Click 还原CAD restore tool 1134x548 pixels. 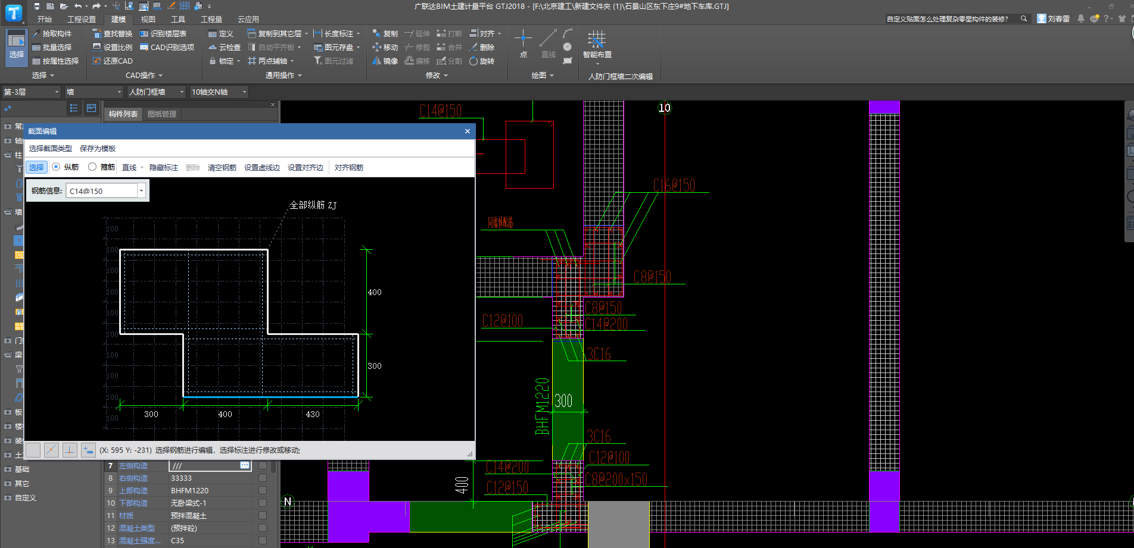[113, 61]
